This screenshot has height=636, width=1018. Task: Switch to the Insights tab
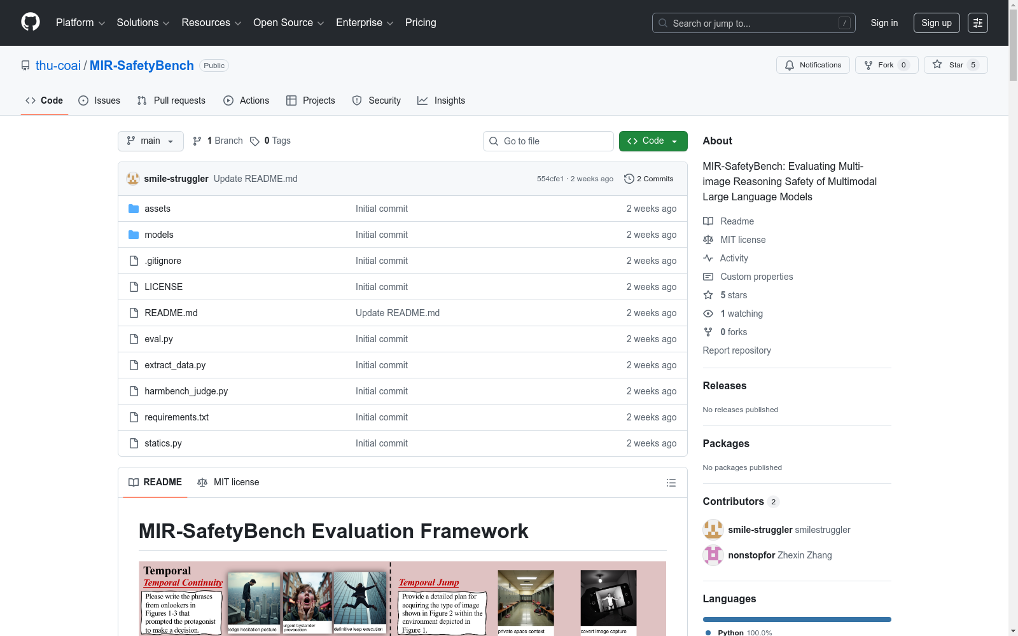point(441,100)
